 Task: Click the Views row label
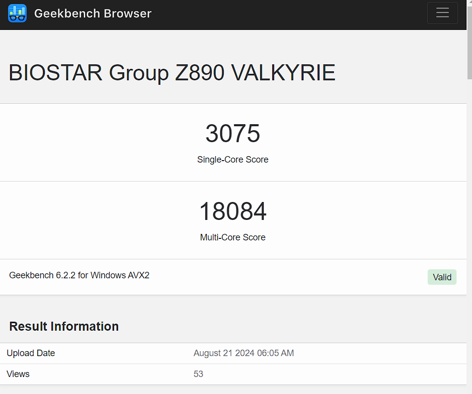(x=18, y=374)
